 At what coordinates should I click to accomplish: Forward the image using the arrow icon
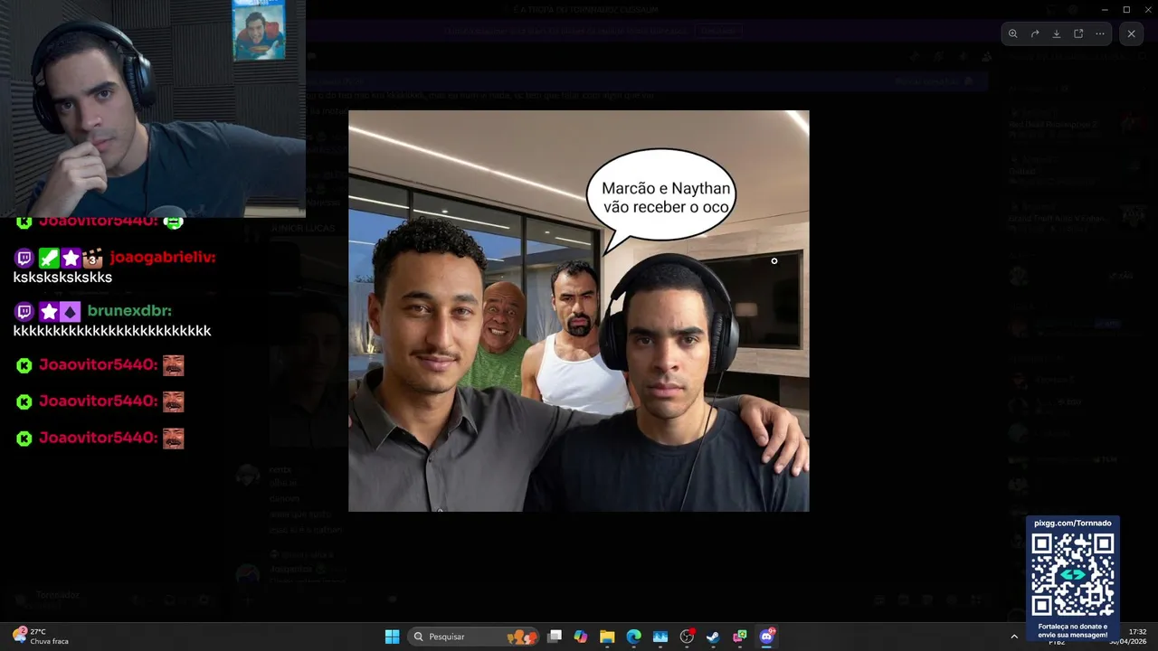pyautogui.click(x=1035, y=33)
